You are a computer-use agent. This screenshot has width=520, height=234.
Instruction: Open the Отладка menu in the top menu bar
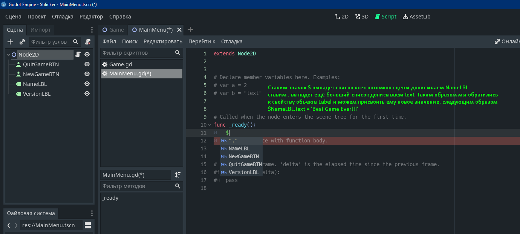pyautogui.click(x=63, y=17)
